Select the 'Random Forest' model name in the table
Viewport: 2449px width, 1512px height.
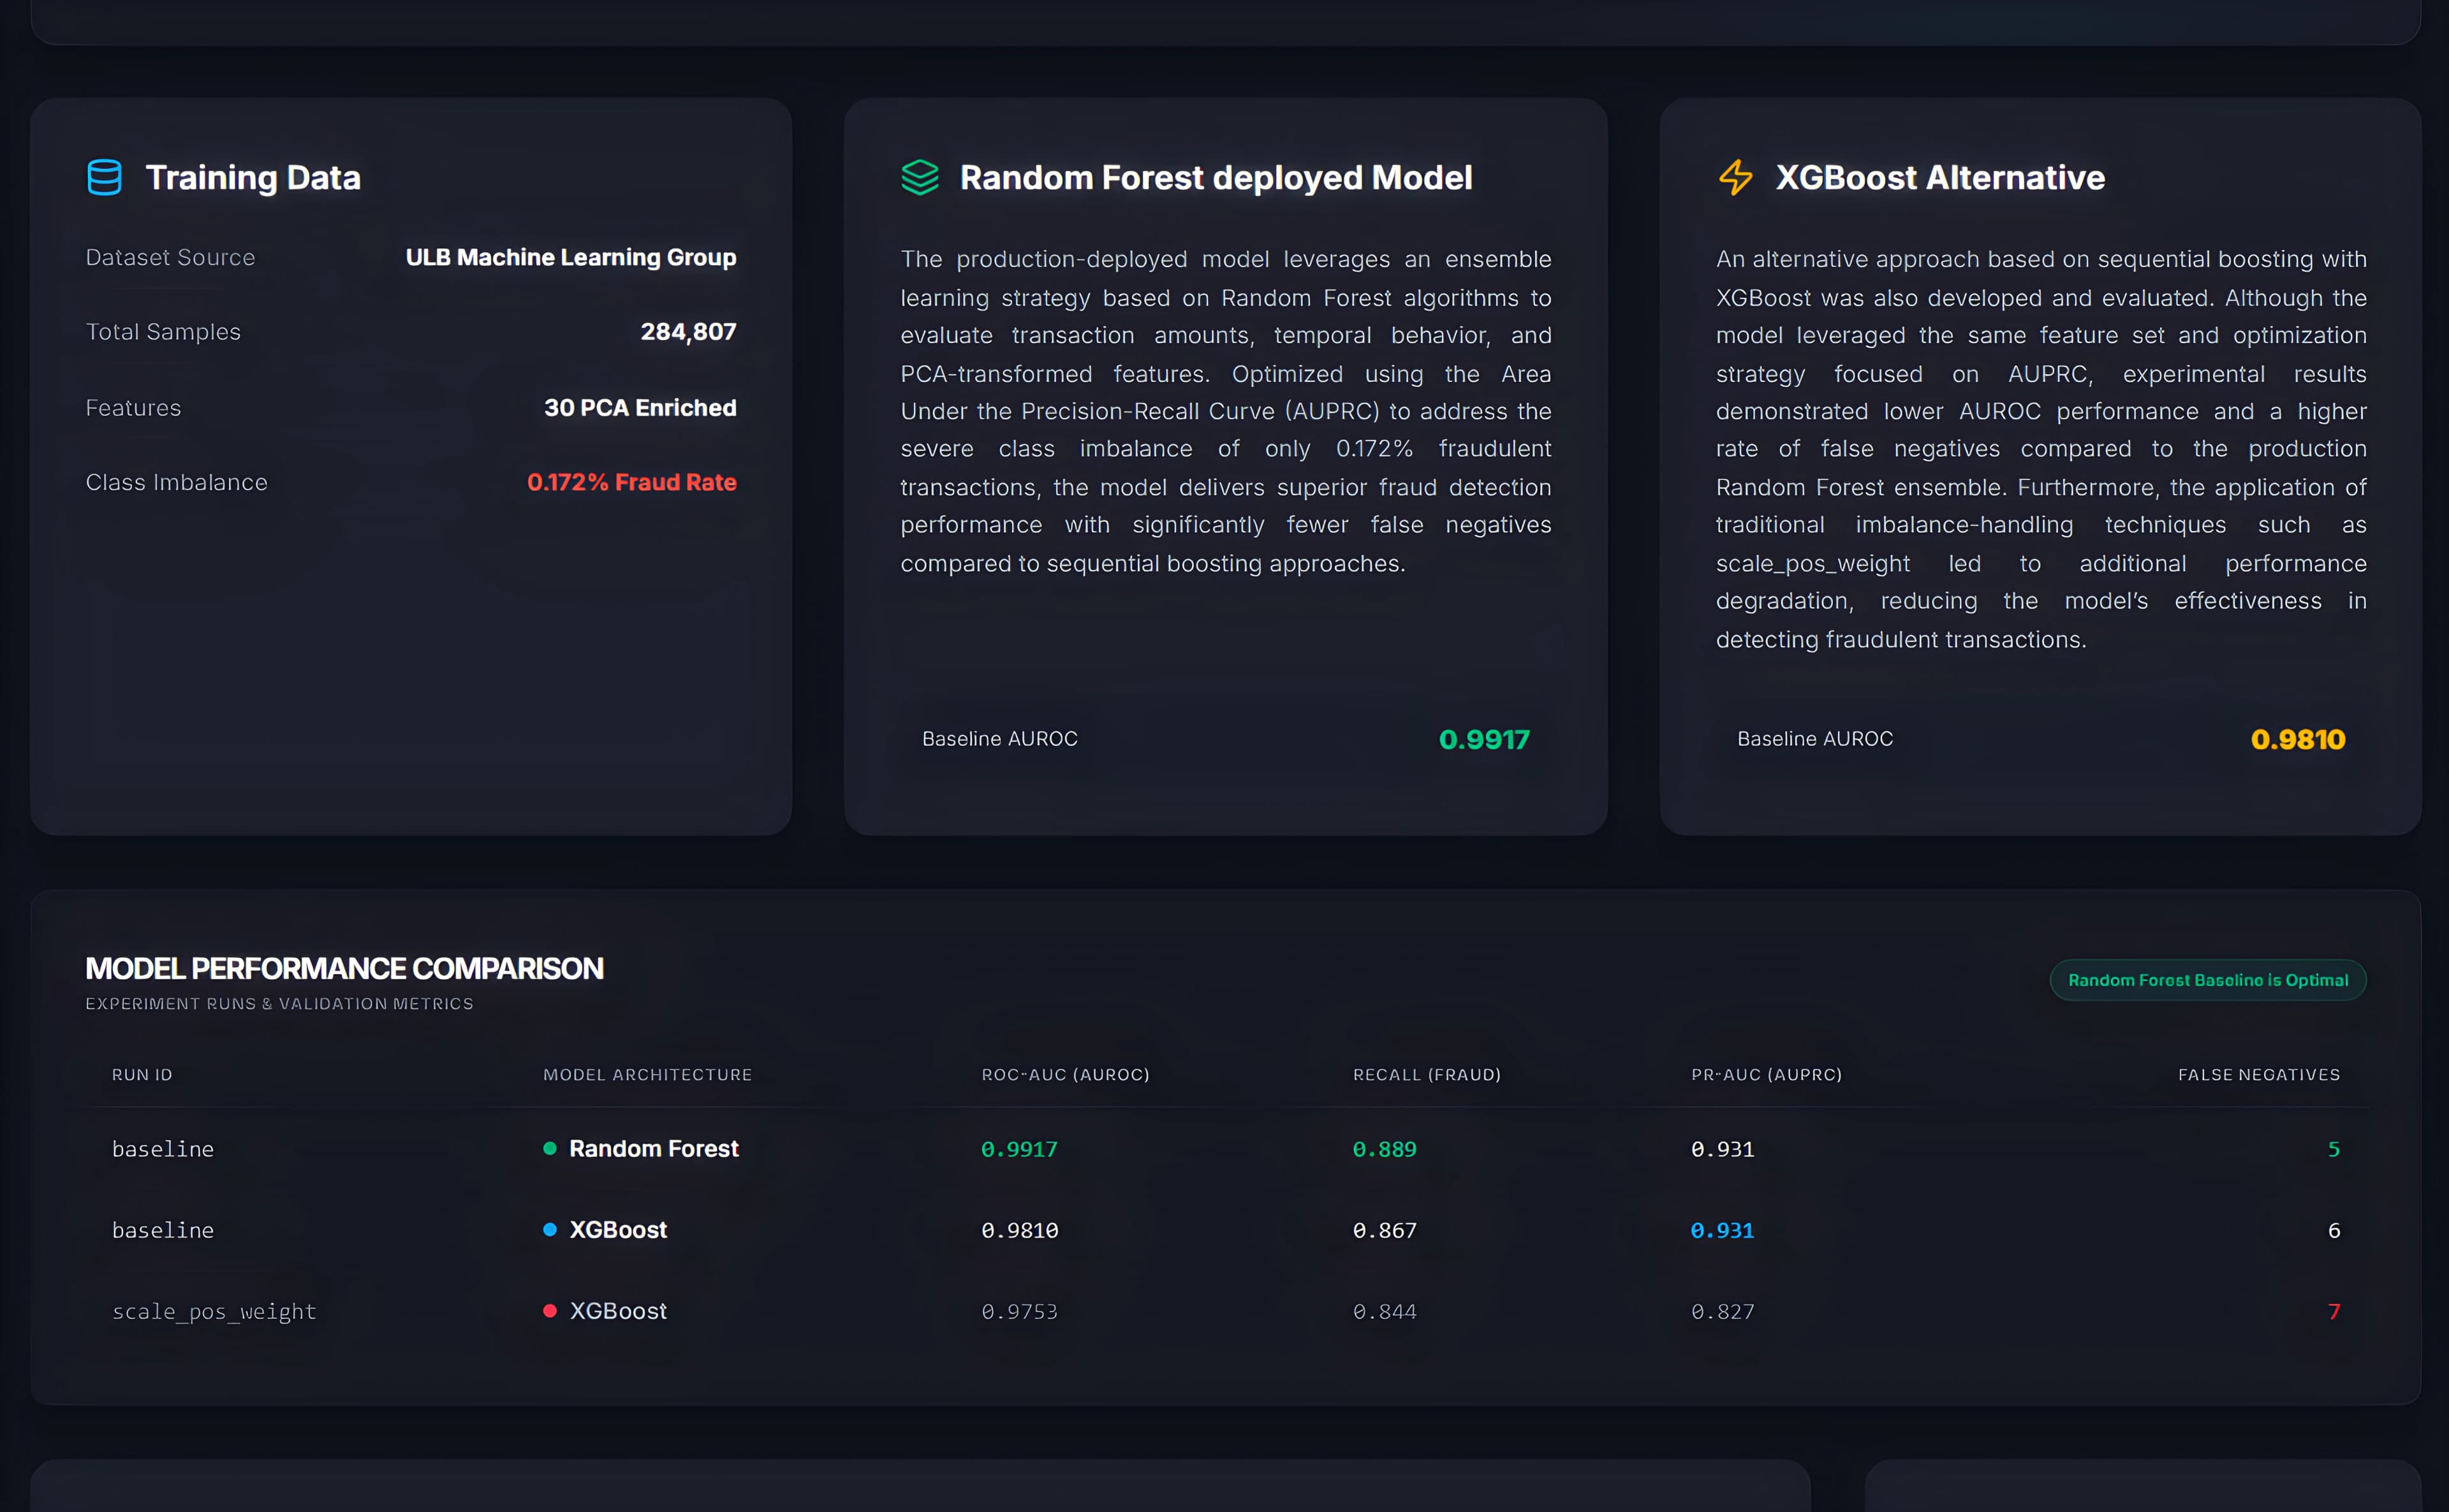pos(654,1148)
